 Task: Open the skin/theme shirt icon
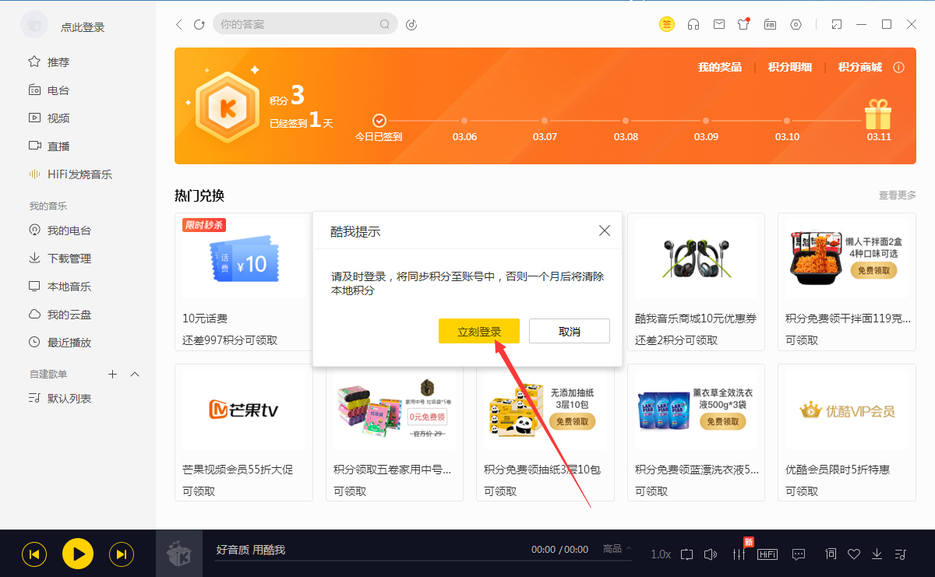pos(743,24)
